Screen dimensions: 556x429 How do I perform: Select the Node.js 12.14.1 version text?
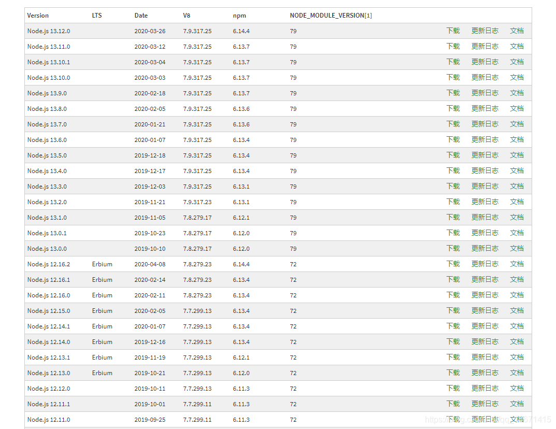(49, 326)
